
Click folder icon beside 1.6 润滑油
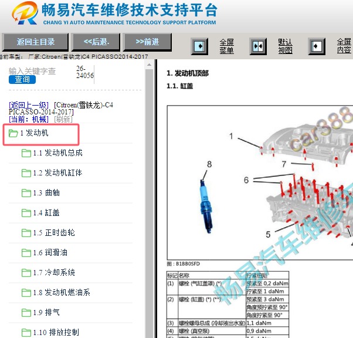tap(26, 253)
